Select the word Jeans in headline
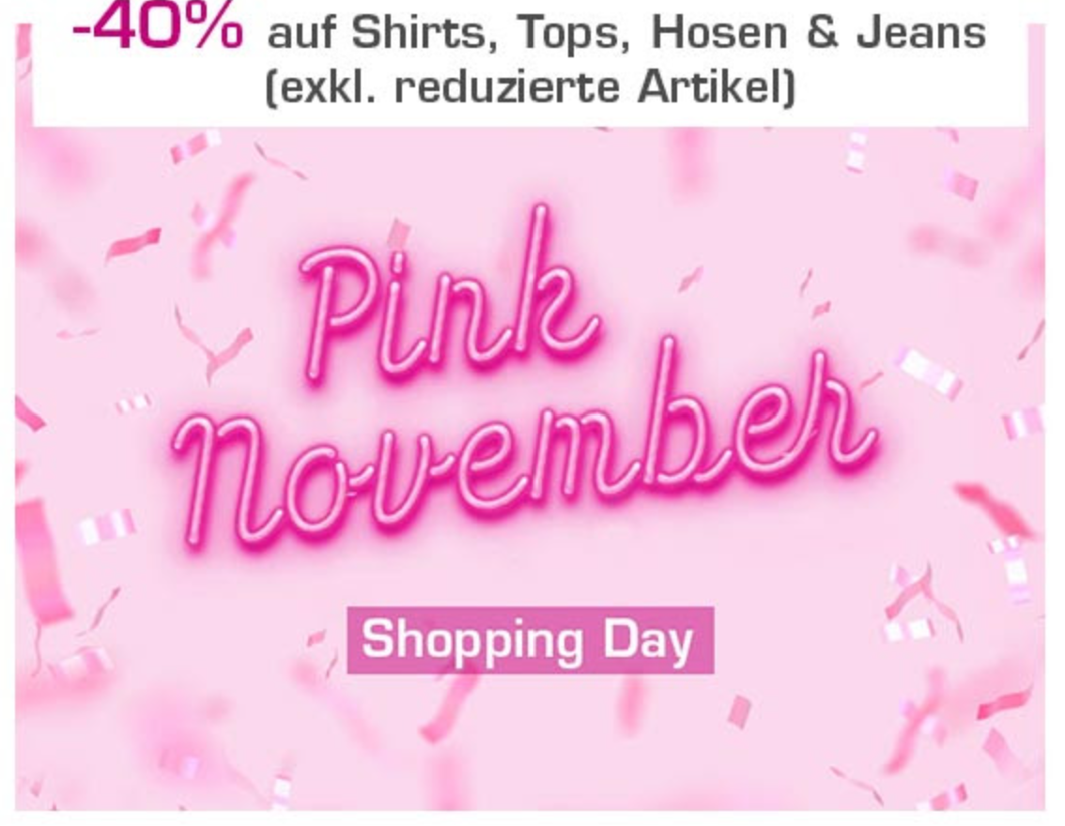 [x=920, y=33]
